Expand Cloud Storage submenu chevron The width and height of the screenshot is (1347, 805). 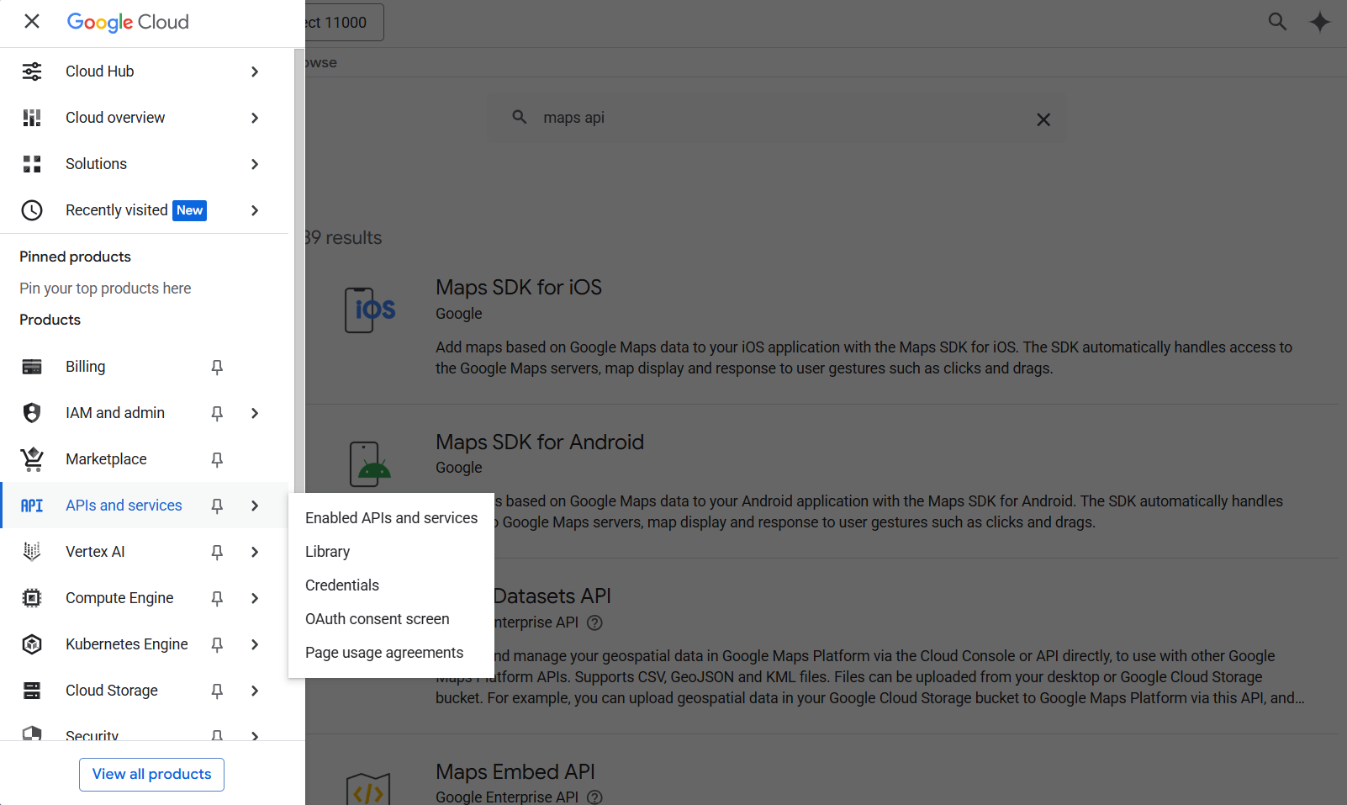255,691
